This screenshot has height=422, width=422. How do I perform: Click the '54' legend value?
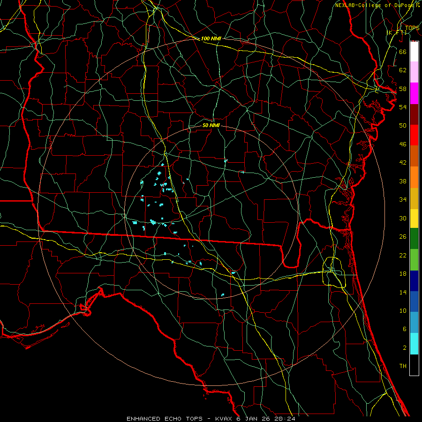pos(403,107)
